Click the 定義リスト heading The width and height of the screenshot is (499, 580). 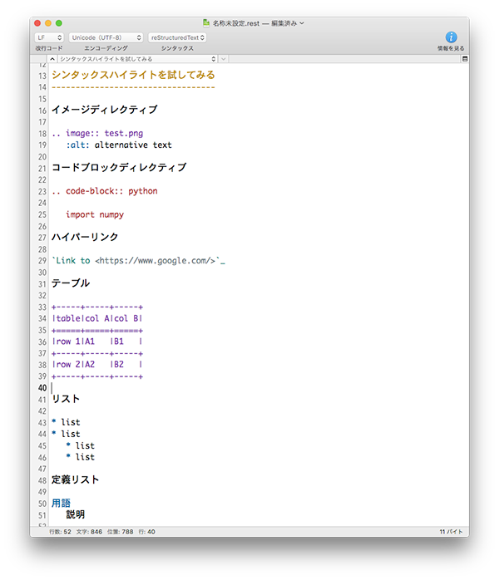pos(75,479)
